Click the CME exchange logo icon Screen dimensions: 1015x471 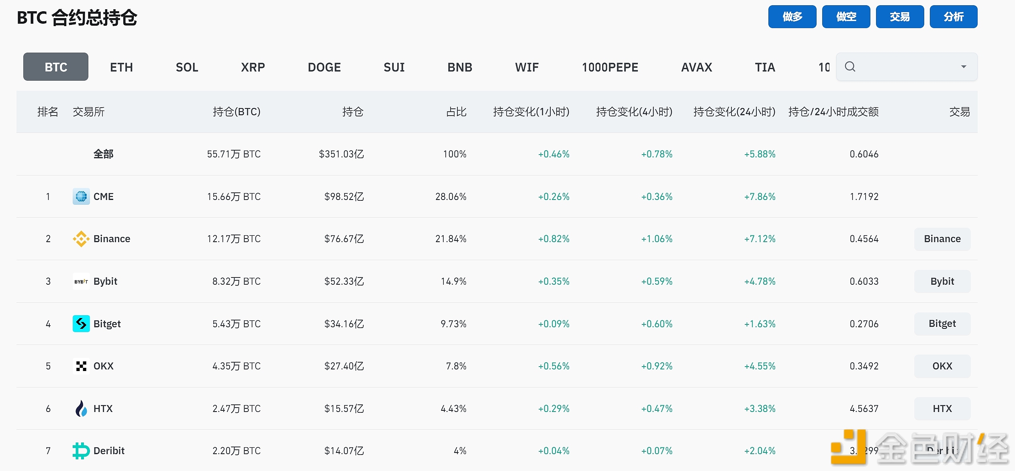pyautogui.click(x=81, y=196)
